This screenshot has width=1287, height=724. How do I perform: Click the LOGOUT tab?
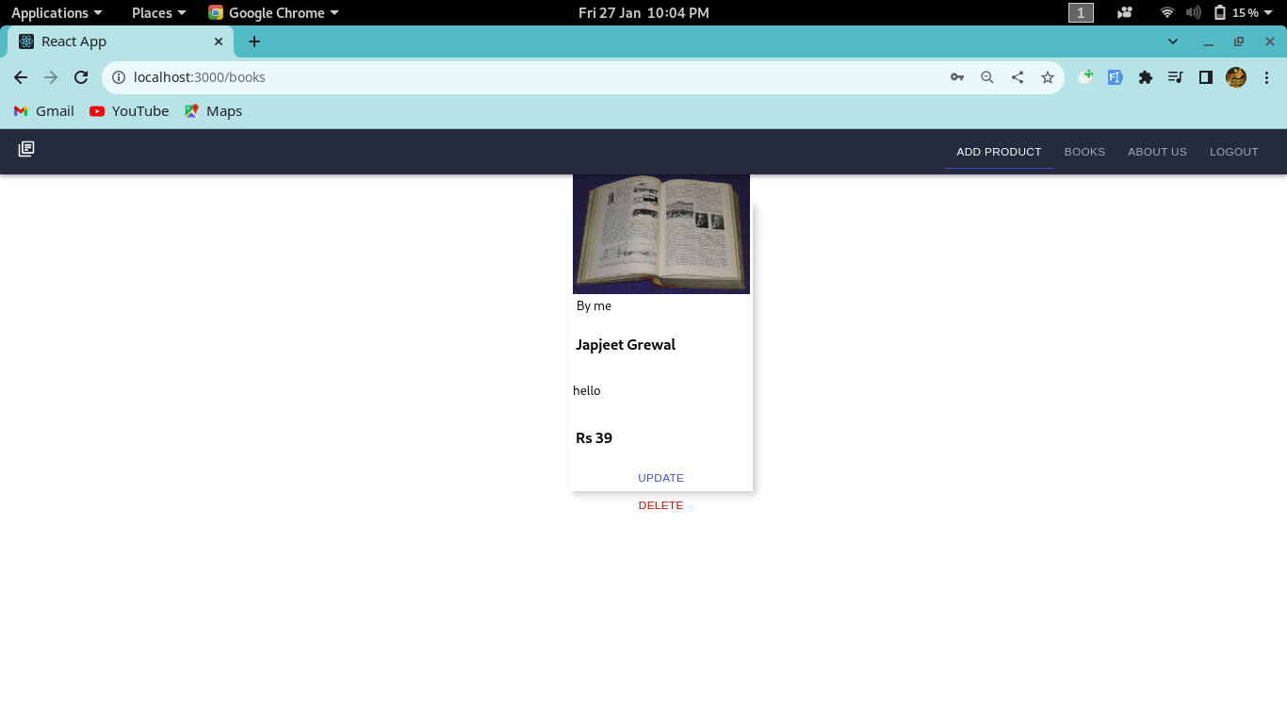point(1234,152)
